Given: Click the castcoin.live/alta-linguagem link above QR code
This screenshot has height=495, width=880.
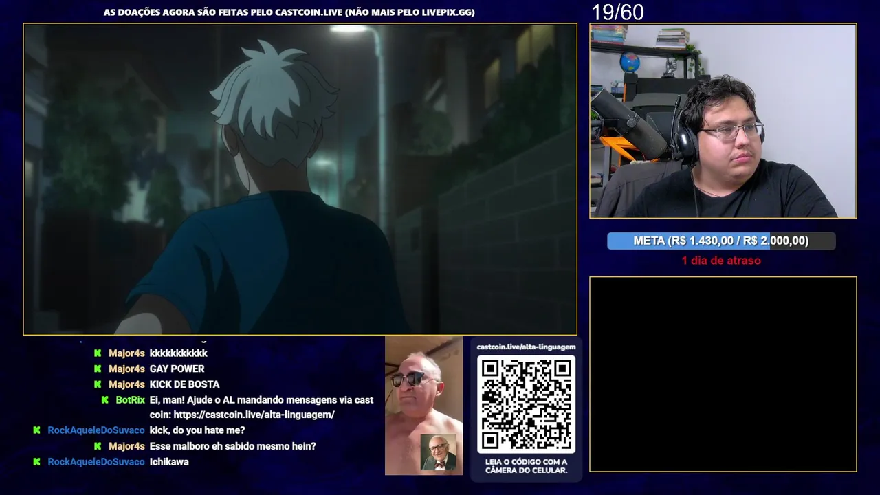Looking at the screenshot, I should pyautogui.click(x=526, y=346).
